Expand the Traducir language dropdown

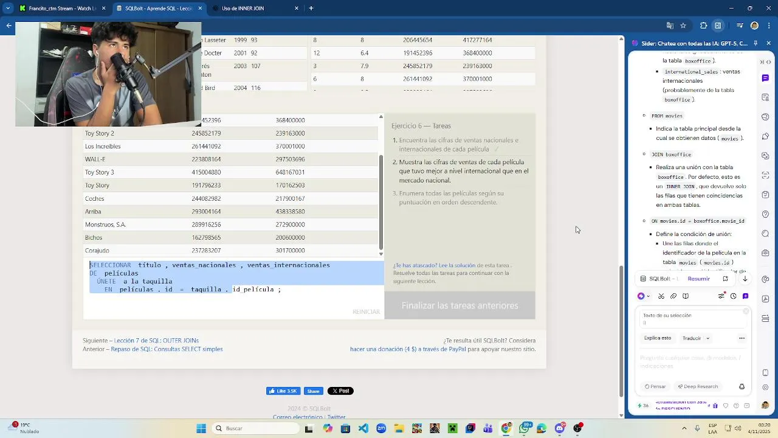coord(707,338)
